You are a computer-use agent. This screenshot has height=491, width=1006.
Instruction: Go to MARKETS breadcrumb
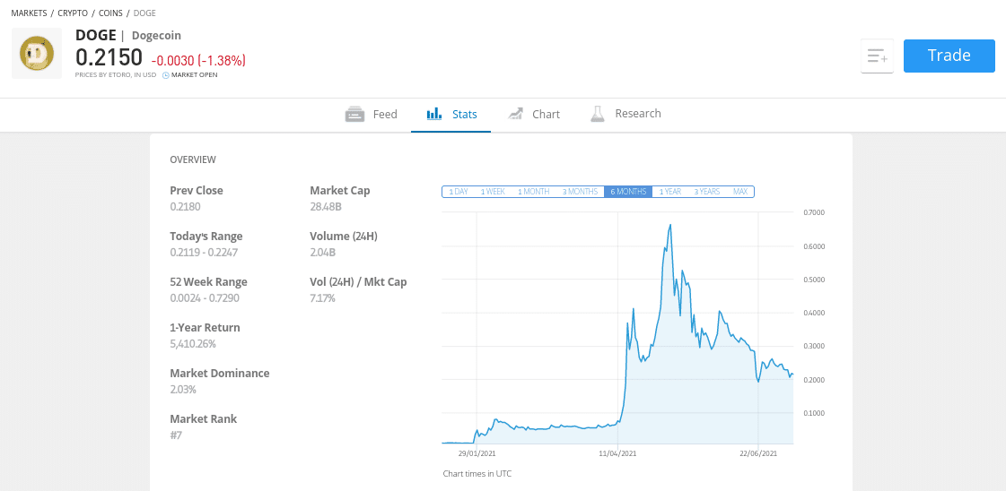29,13
